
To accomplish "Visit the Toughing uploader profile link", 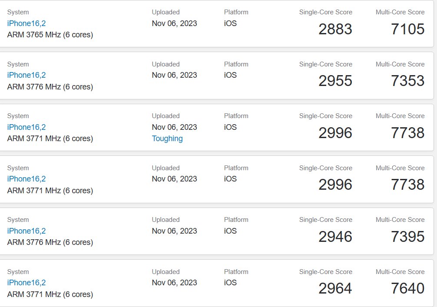I will [167, 139].
